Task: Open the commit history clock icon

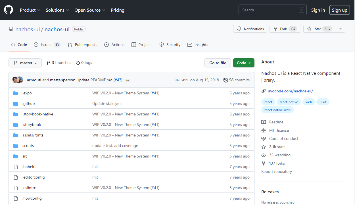Action: coord(226,80)
